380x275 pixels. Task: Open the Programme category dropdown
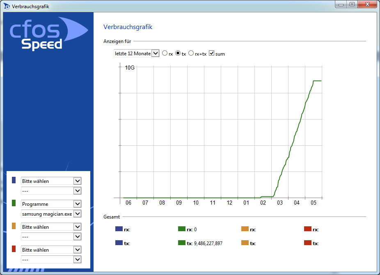pos(51,204)
